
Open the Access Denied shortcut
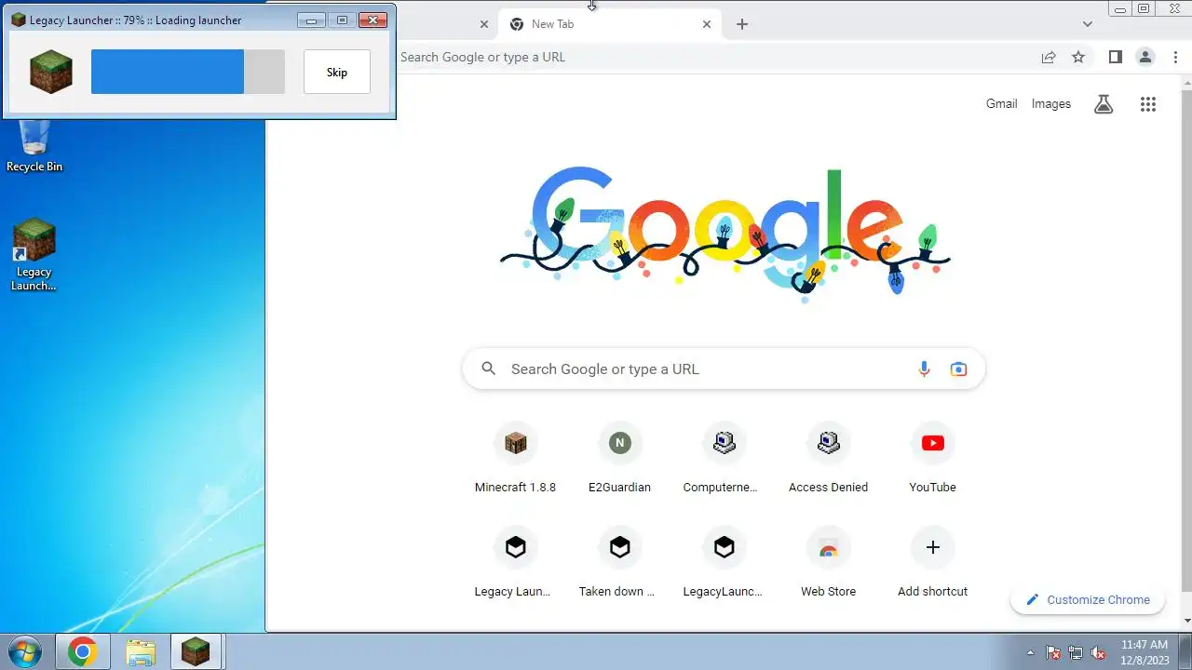click(x=828, y=459)
